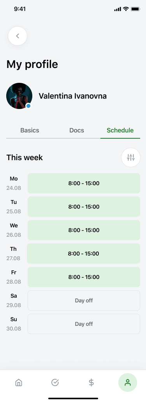Select the Schedule tab
This screenshot has width=146, height=402.
coord(120,130)
